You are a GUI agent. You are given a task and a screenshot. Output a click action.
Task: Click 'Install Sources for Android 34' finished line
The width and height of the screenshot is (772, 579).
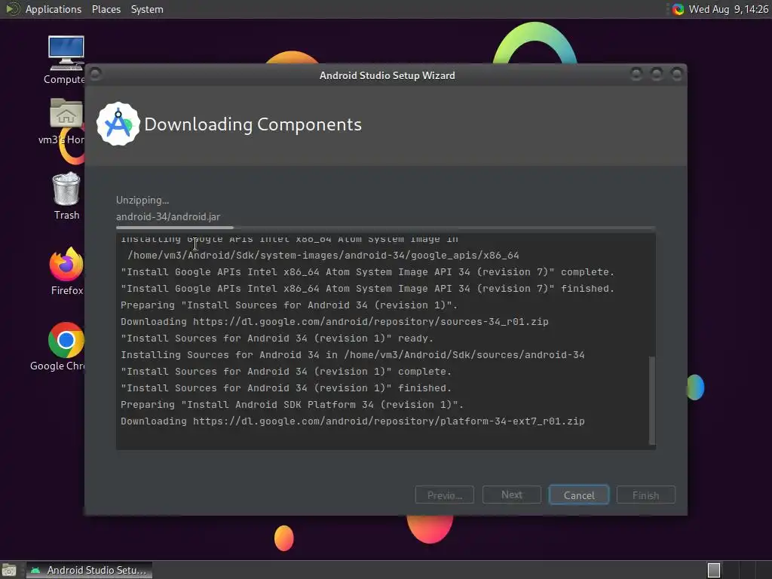(x=286, y=388)
